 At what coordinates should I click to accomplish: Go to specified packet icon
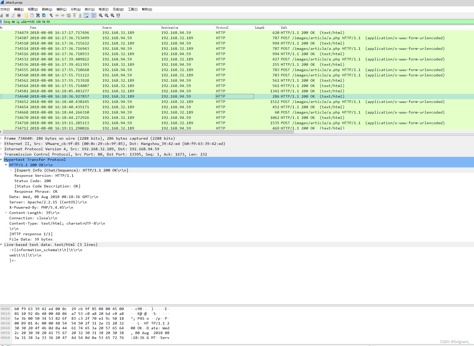[x=69, y=15]
